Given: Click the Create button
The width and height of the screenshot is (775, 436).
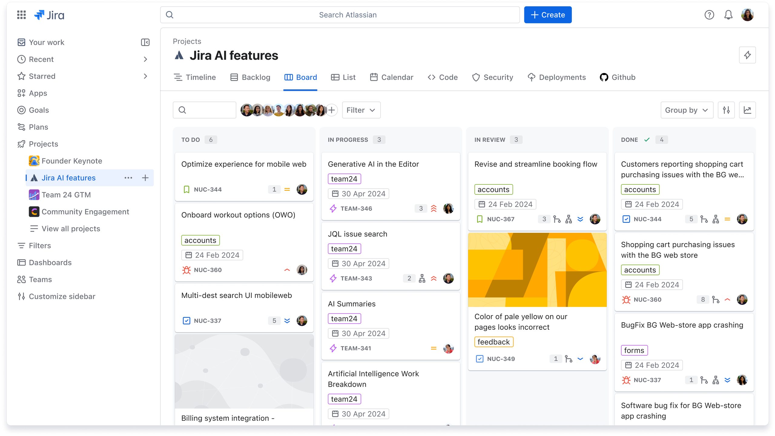Looking at the screenshot, I should pyautogui.click(x=548, y=15).
